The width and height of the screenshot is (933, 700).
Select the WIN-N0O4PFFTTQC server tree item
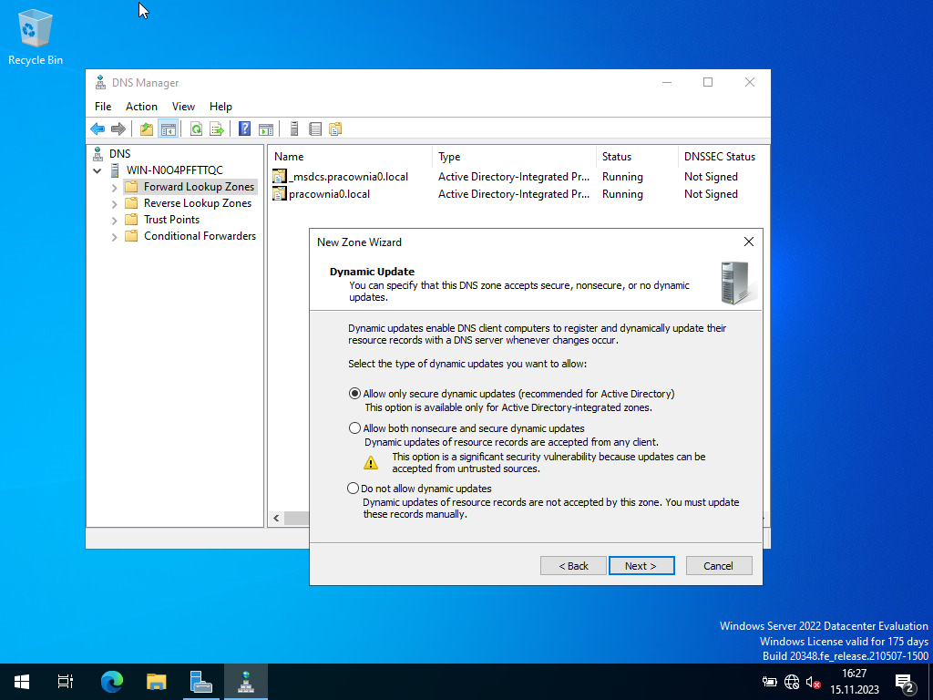pyautogui.click(x=174, y=170)
